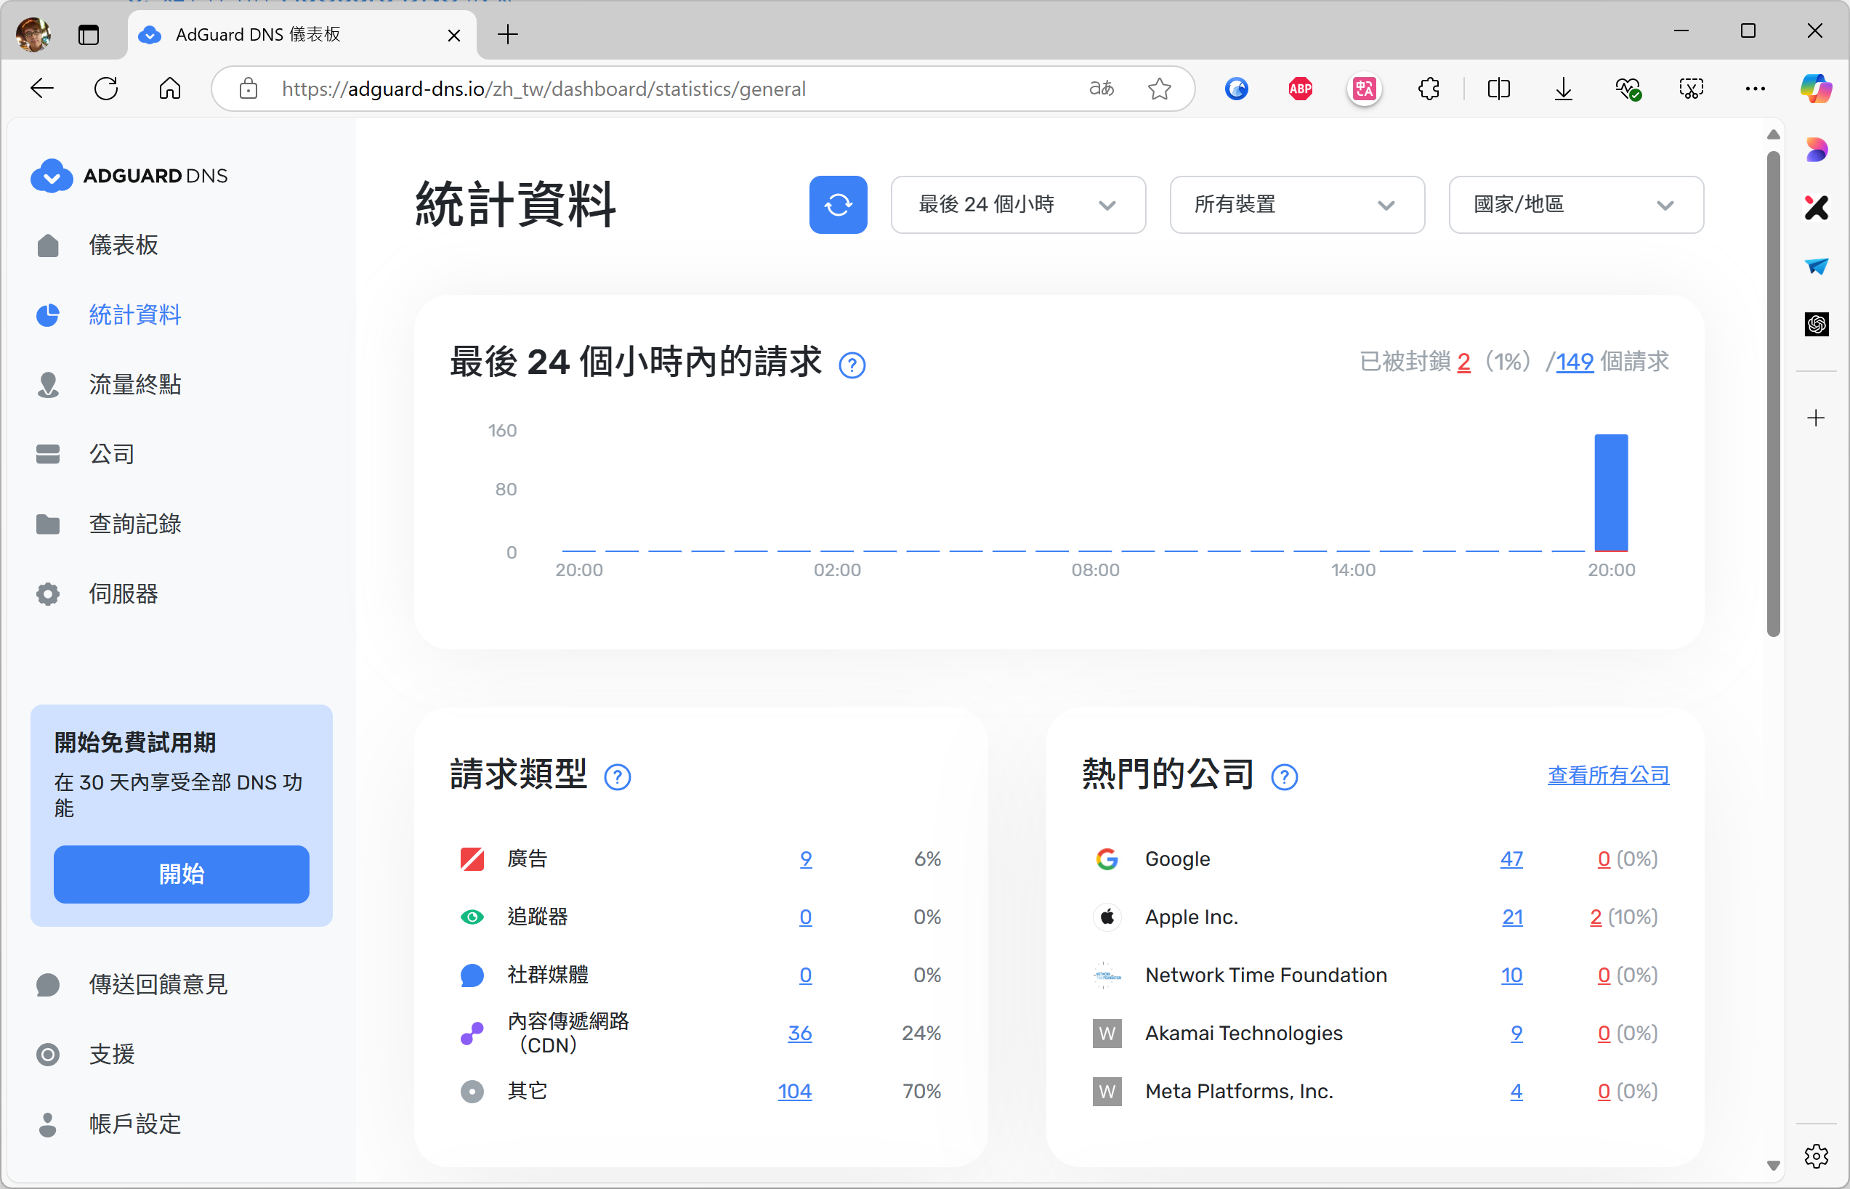Open 伺服器 settings in sidebar
Viewport: 1850px width, 1189px height.
point(124,593)
